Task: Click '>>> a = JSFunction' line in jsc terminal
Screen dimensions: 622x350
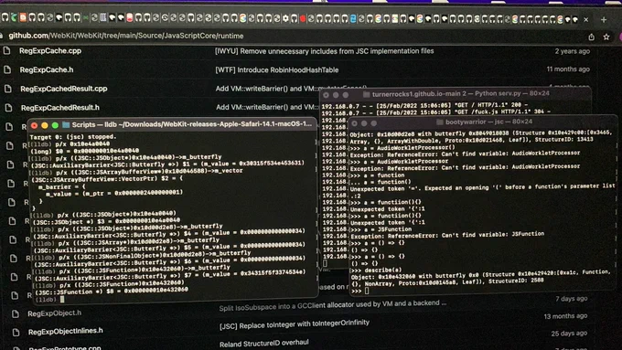Action: (x=381, y=229)
